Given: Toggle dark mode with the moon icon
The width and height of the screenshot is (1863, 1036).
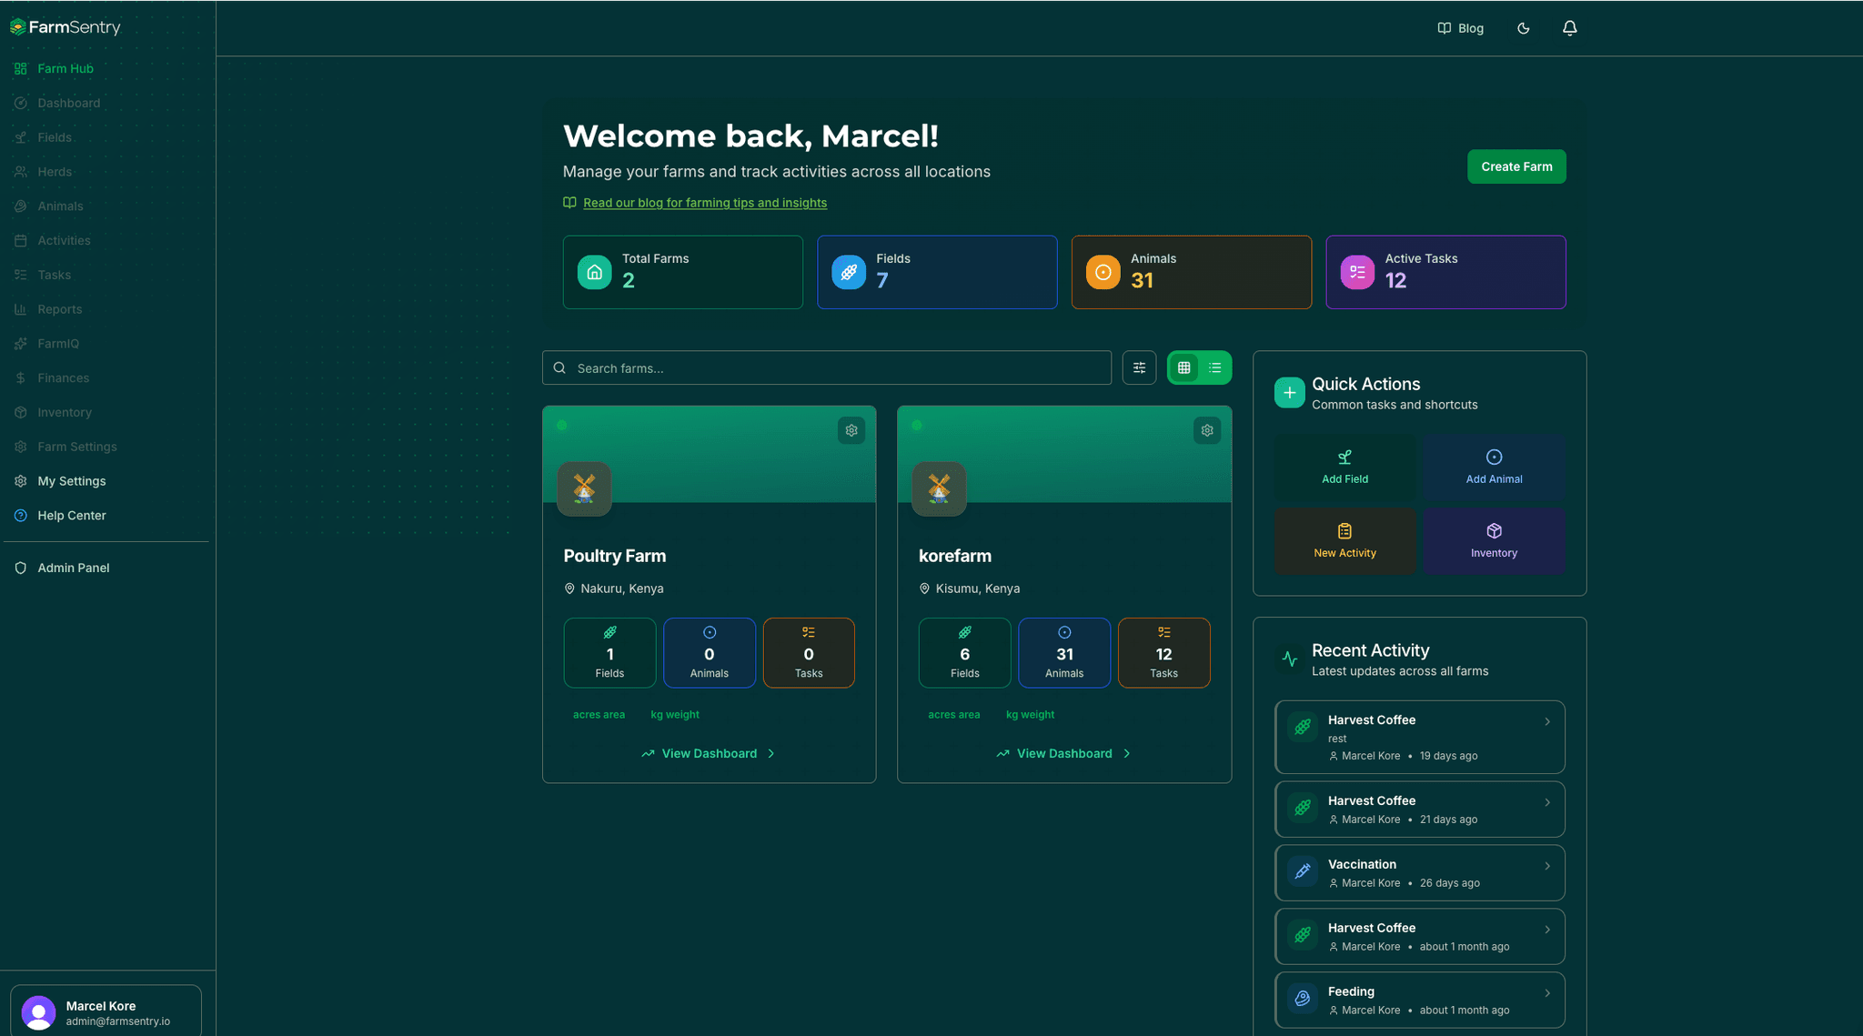Looking at the screenshot, I should (x=1523, y=28).
